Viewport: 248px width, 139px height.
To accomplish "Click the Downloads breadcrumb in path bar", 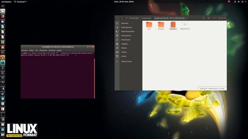I will click(134, 18).
